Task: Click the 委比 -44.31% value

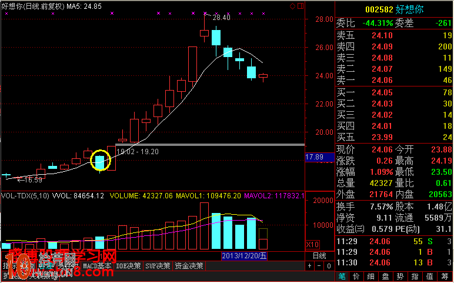Action: click(x=378, y=23)
